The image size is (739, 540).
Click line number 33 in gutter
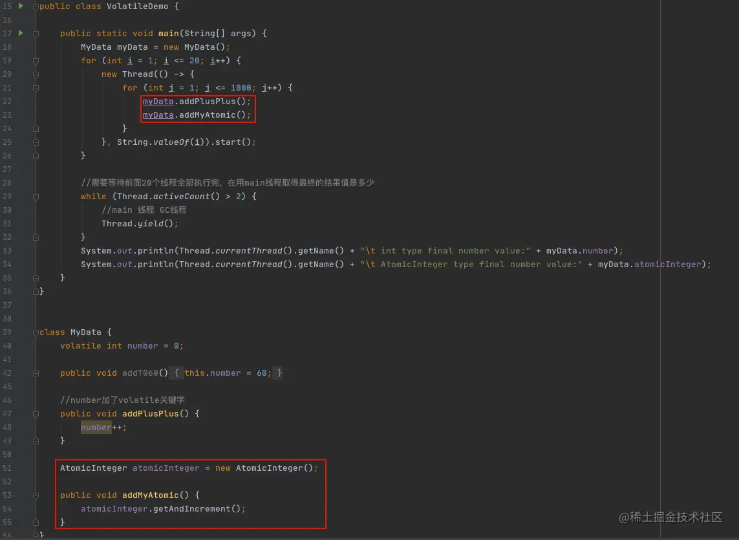tap(7, 251)
